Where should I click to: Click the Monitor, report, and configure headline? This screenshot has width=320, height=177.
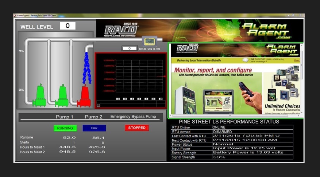[x=213, y=70]
